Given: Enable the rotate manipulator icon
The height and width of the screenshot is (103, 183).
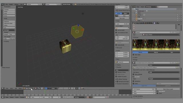Looking at the screenshot, I should [x=48, y=88].
